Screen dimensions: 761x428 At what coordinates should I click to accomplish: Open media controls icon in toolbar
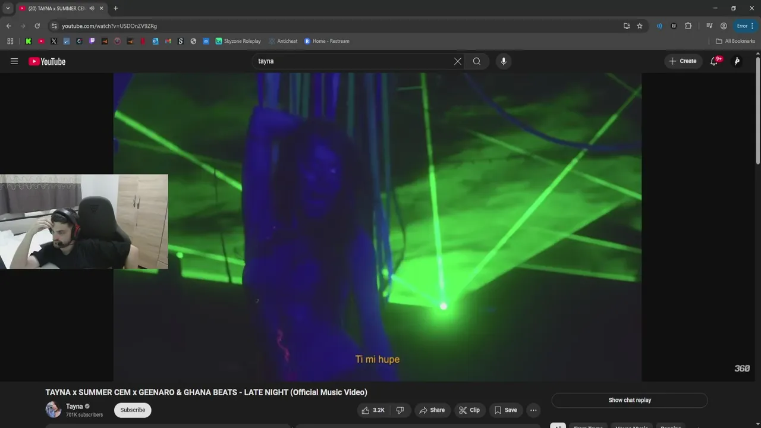tap(709, 26)
